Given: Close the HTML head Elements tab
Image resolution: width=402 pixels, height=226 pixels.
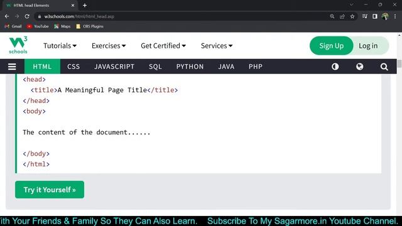Looking at the screenshot, I should pos(73,6).
